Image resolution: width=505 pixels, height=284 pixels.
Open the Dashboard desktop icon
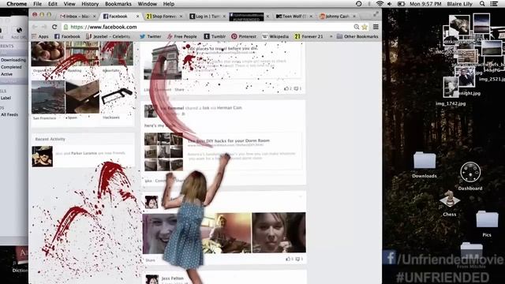point(470,176)
